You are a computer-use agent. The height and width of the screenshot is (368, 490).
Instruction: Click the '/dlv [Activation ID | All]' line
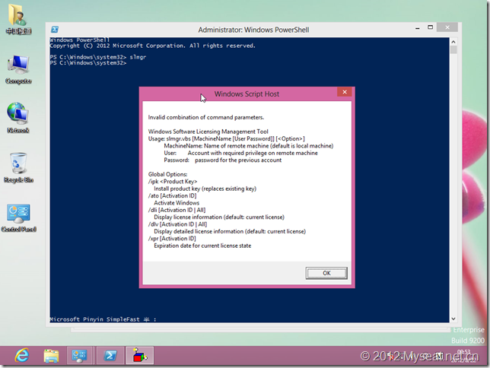pos(177,224)
